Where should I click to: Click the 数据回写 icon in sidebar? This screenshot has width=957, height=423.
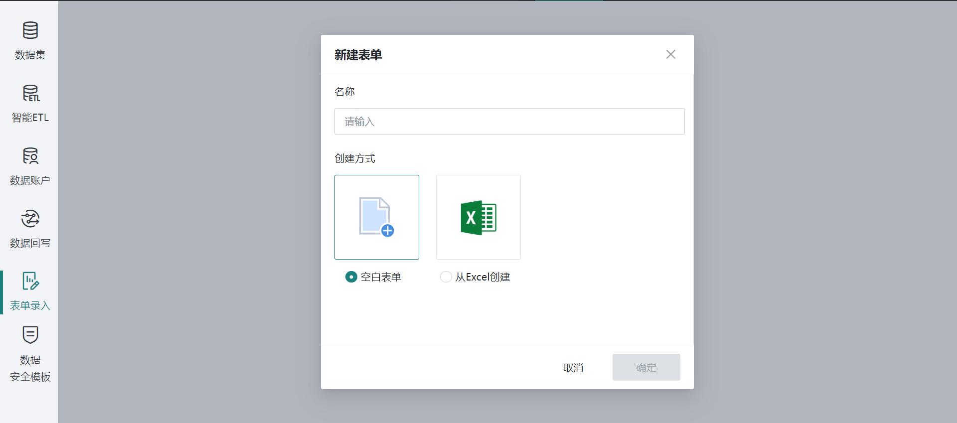coord(30,219)
